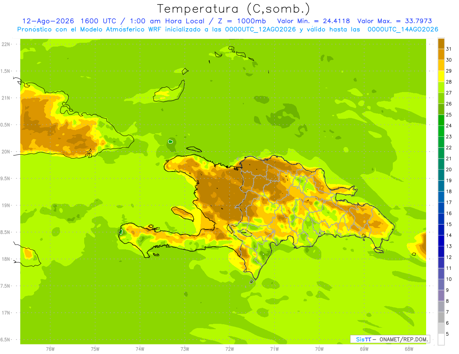Image resolution: width=459 pixels, height=354 pixels.
Task: Click color scale value 8
Action: coord(448,301)
